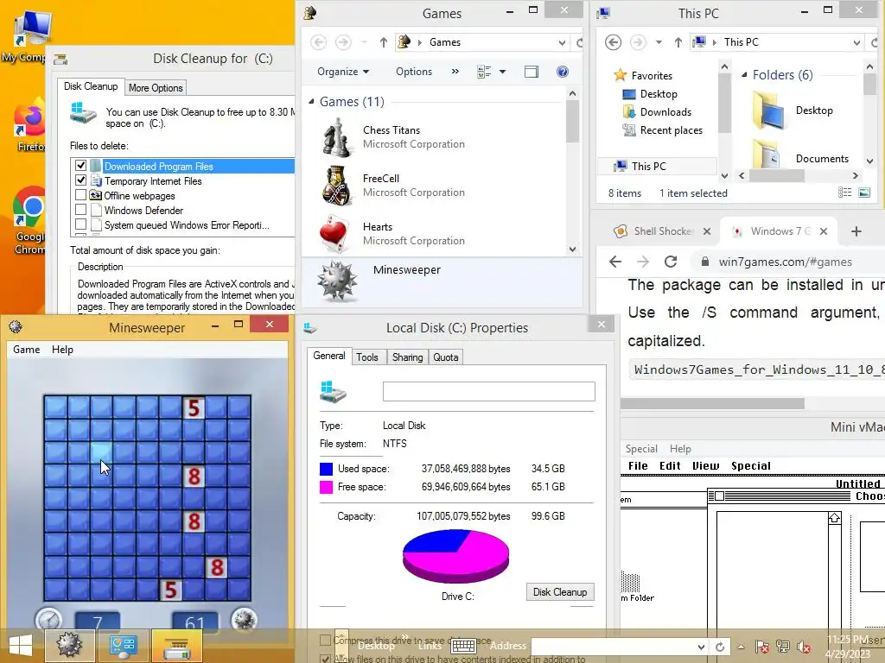Open a new browser tab

click(856, 231)
